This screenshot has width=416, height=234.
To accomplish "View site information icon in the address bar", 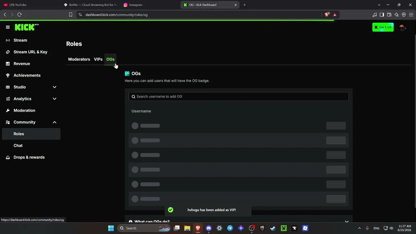I will [80, 15].
